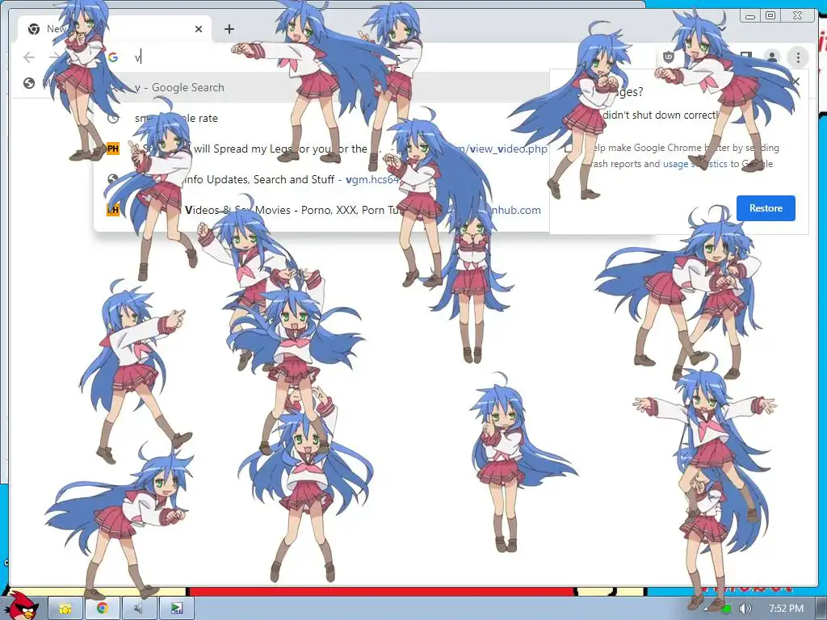The height and width of the screenshot is (620, 827).
Task: Click the clock history icon in suggestions
Action: coord(113,118)
